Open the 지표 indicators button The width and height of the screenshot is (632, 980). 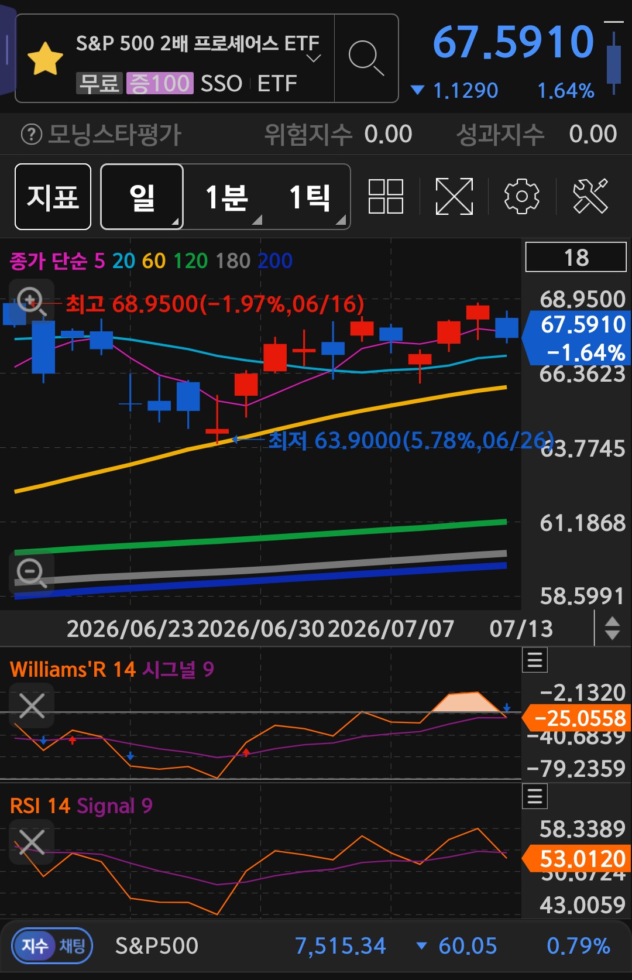pos(53,197)
